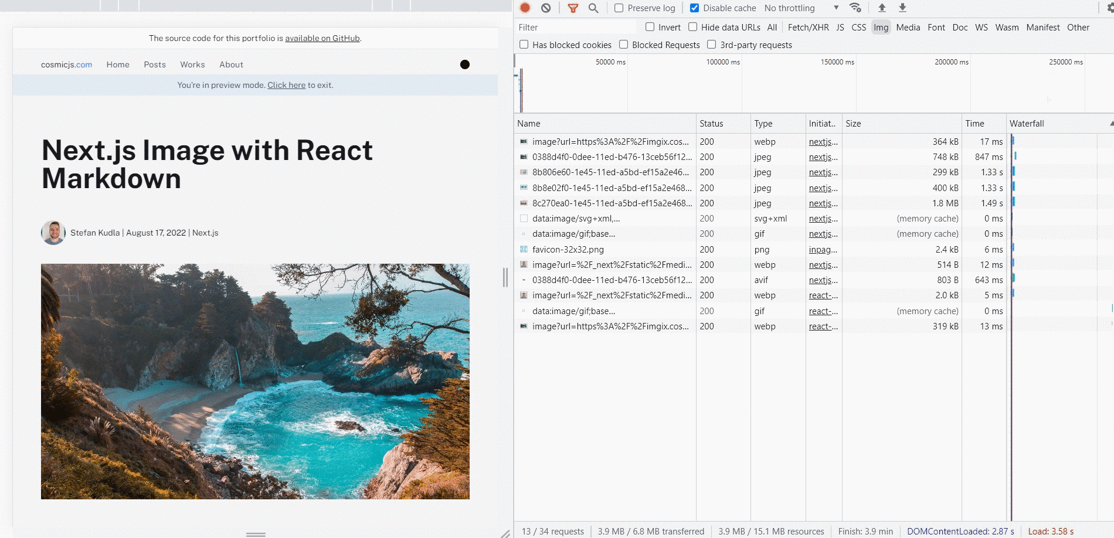Open network search with magnifier icon
This screenshot has height=538, width=1114.
click(x=593, y=8)
